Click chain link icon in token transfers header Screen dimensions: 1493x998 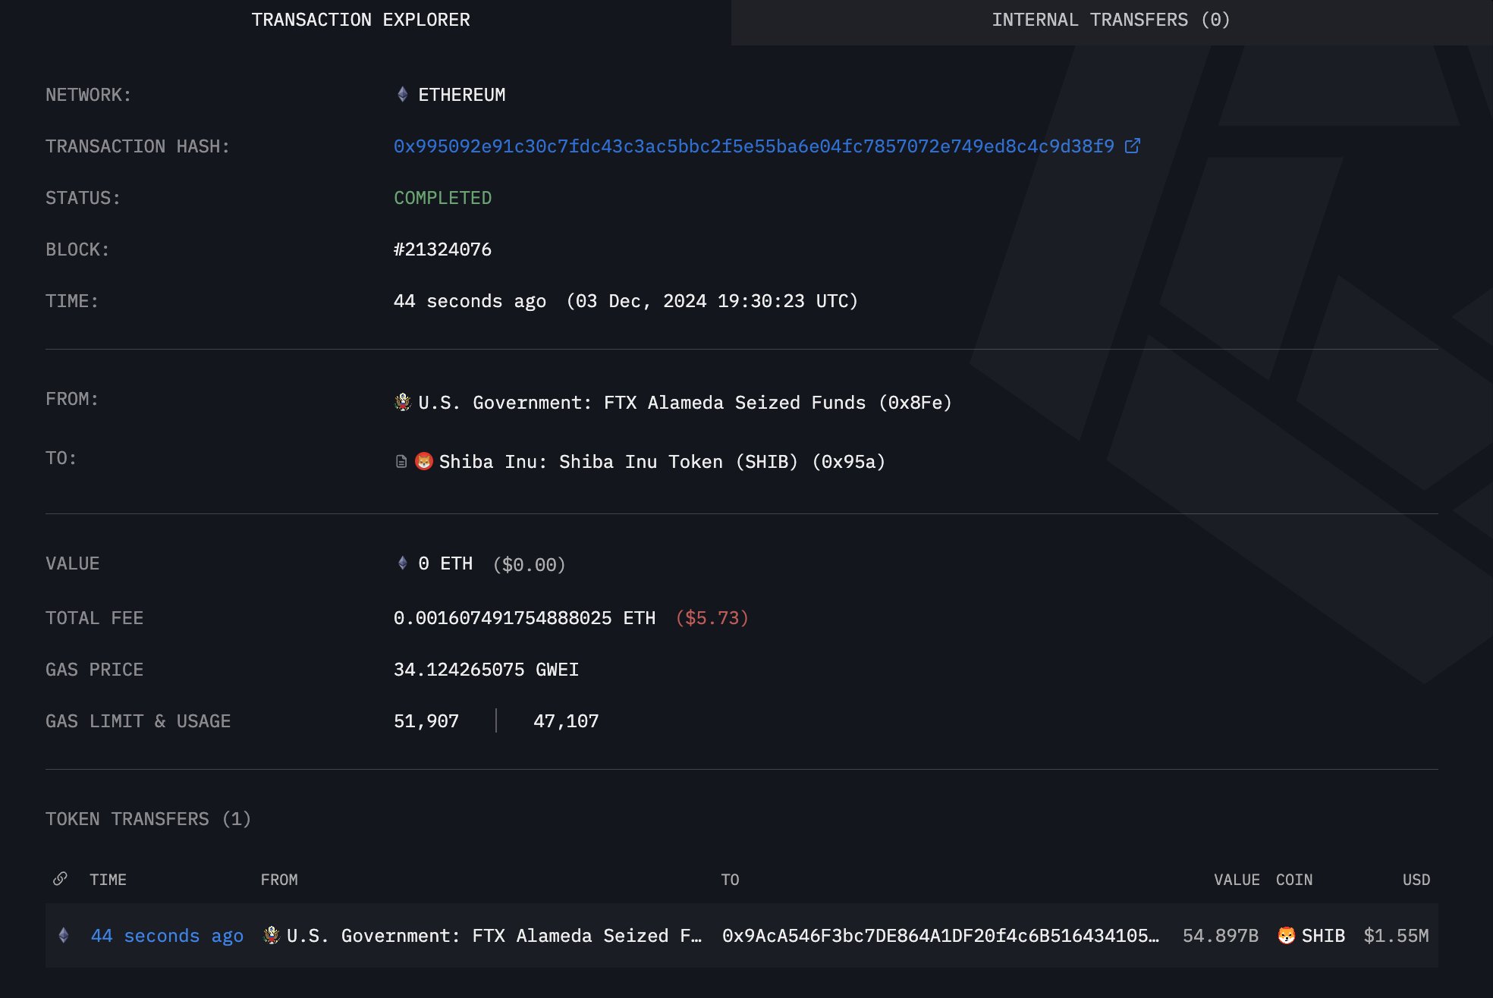(x=60, y=879)
